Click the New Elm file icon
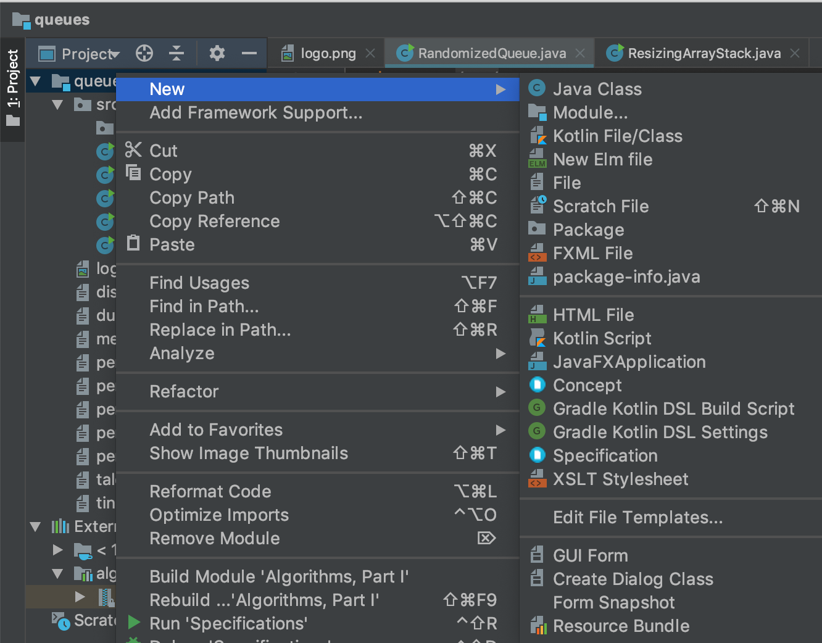 tap(538, 159)
